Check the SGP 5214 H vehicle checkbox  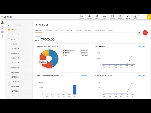pyautogui.click(x=9, y=82)
